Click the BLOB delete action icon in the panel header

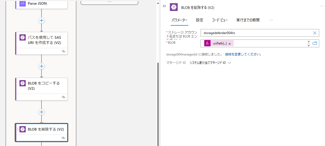click(x=174, y=7)
